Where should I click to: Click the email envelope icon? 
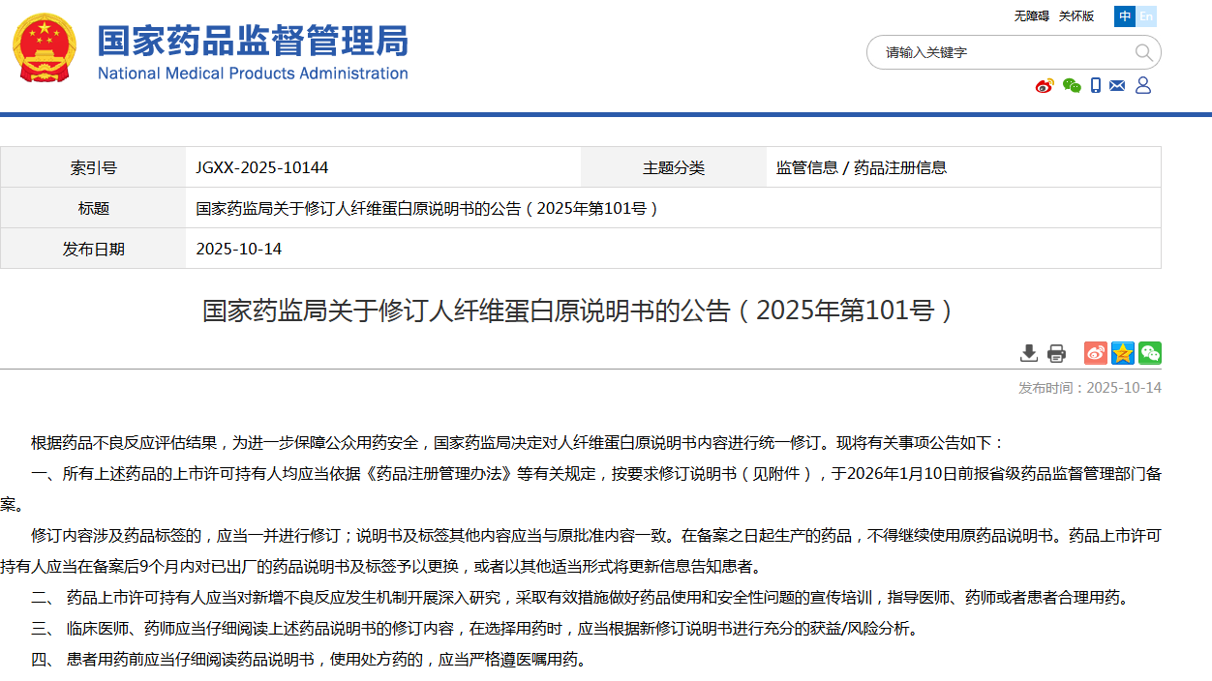(1117, 86)
